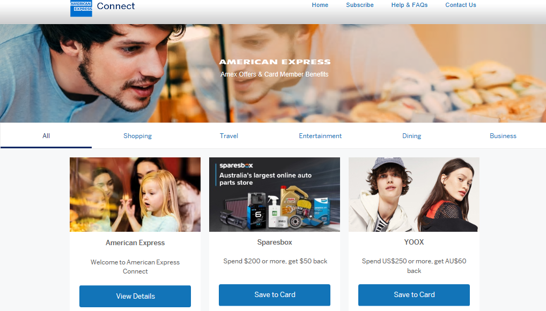The width and height of the screenshot is (546, 311).
Task: Switch to the Dining tab
Action: (411, 135)
